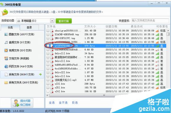Click the 1.93 KB fmlrc[1].htm row
171x113 pixels.
[106, 61]
